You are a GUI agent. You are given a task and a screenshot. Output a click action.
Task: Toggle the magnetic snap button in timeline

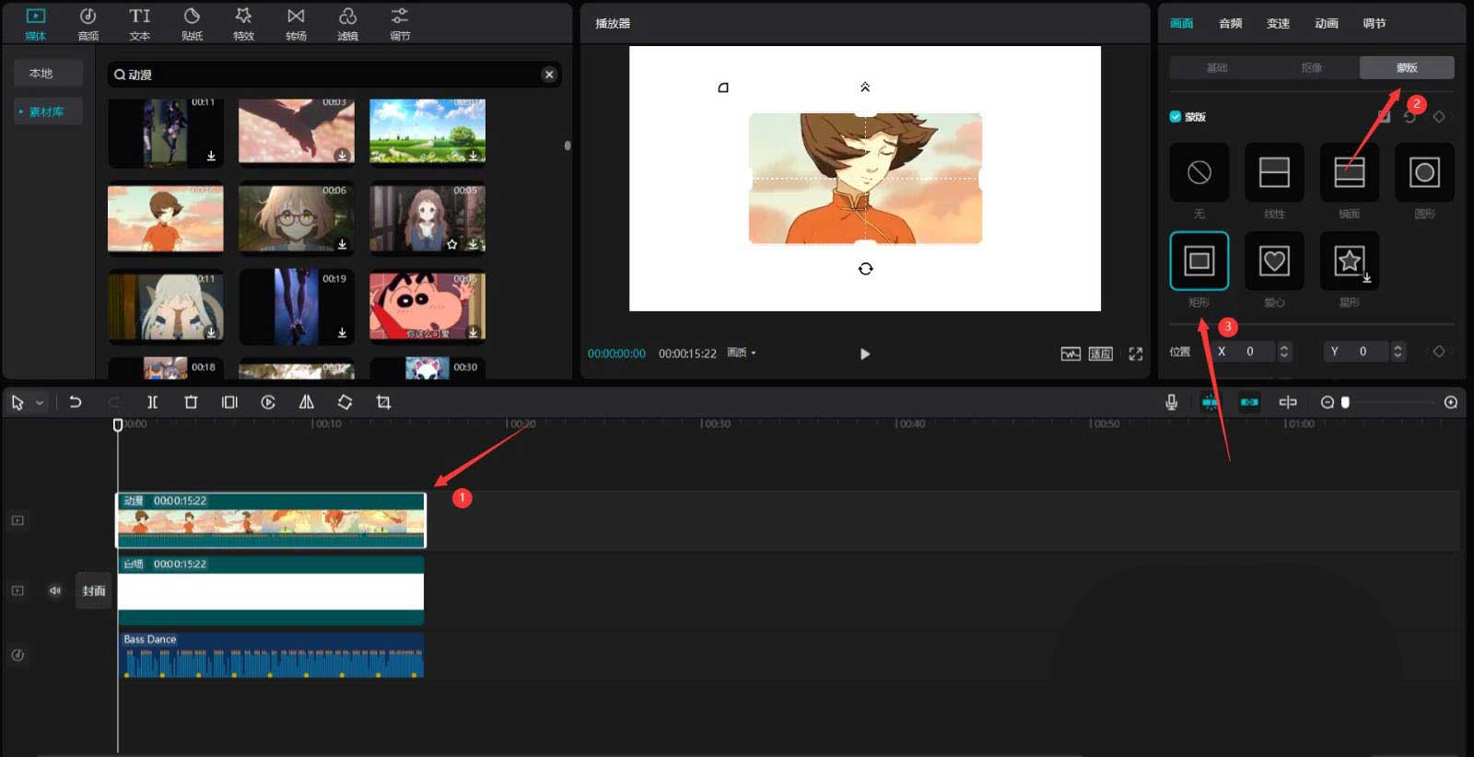tap(1210, 402)
